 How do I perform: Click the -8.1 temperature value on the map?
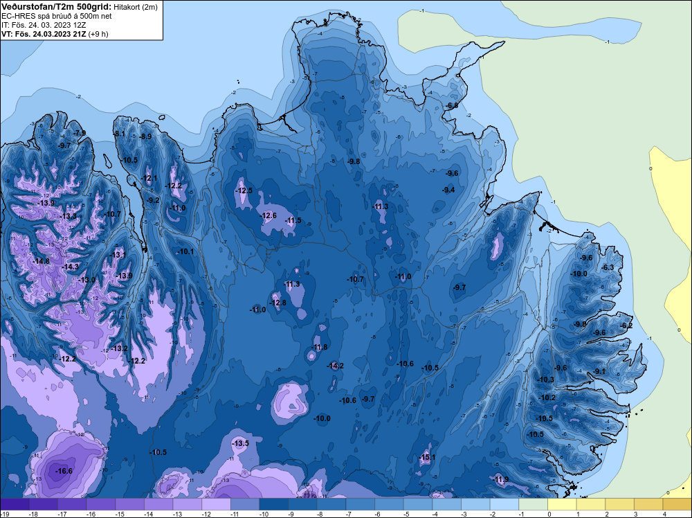click(119, 134)
